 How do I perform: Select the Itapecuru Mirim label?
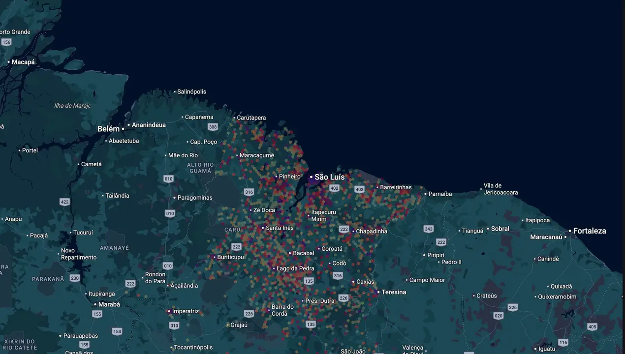[323, 215]
